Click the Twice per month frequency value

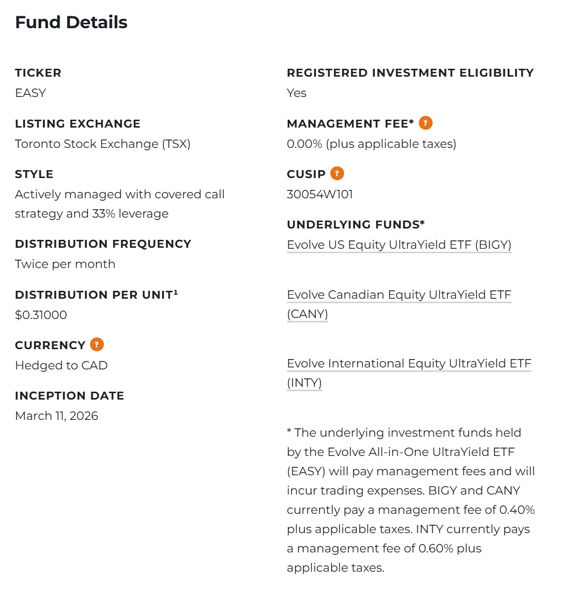pos(65,264)
